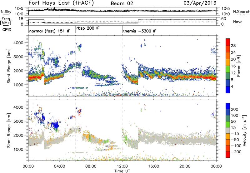
Task: Pick the gray -15 to 15 Velocity segment
Action: tap(228, 130)
